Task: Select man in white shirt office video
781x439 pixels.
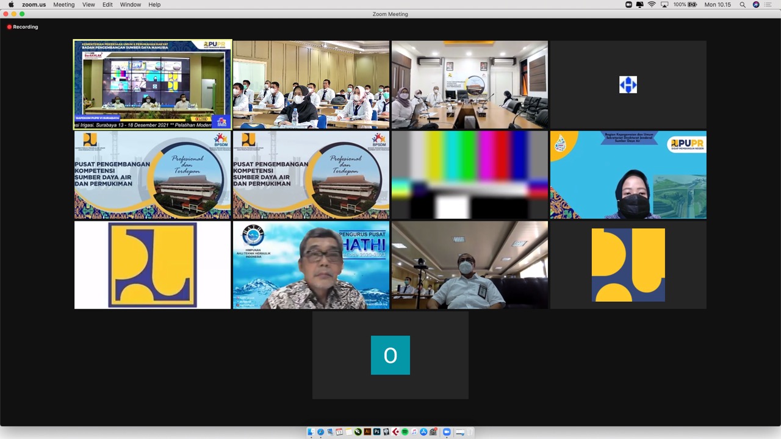Action: coord(470,265)
